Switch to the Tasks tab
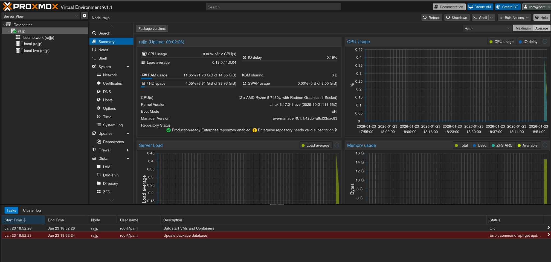 (x=11, y=210)
